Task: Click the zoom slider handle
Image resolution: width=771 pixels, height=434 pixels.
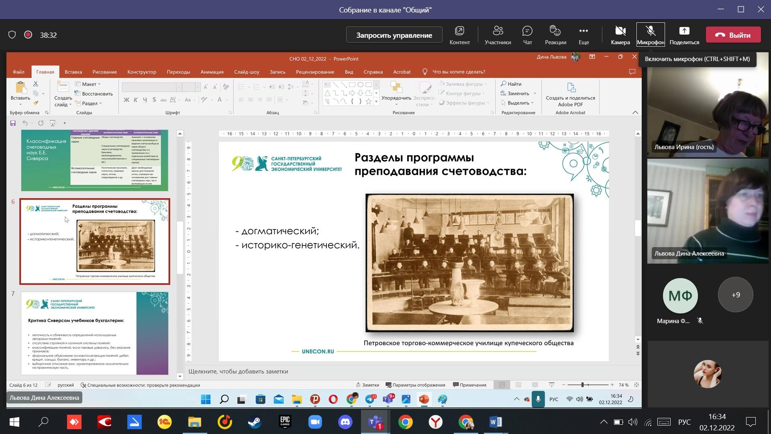Action: tap(582, 385)
